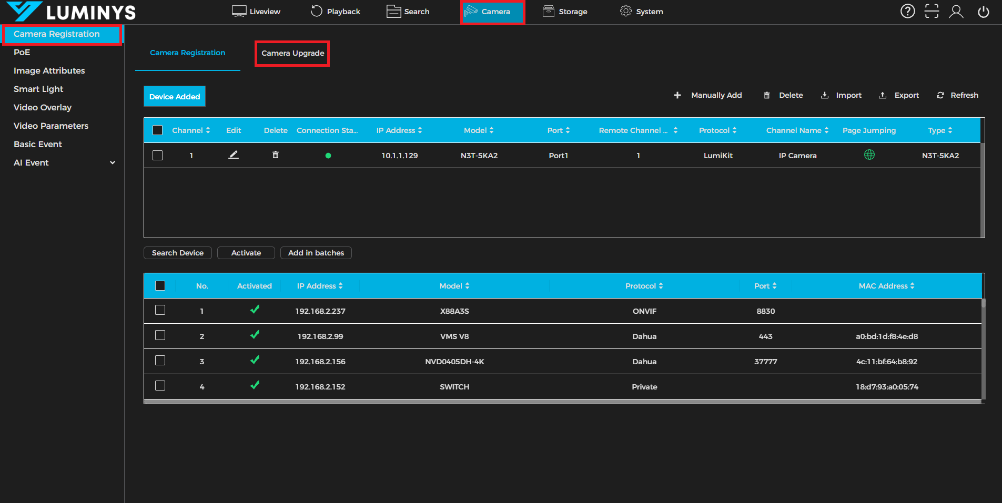Image resolution: width=1002 pixels, height=503 pixels.
Task: Click the trash icon in channel 1 row
Action: point(275,155)
